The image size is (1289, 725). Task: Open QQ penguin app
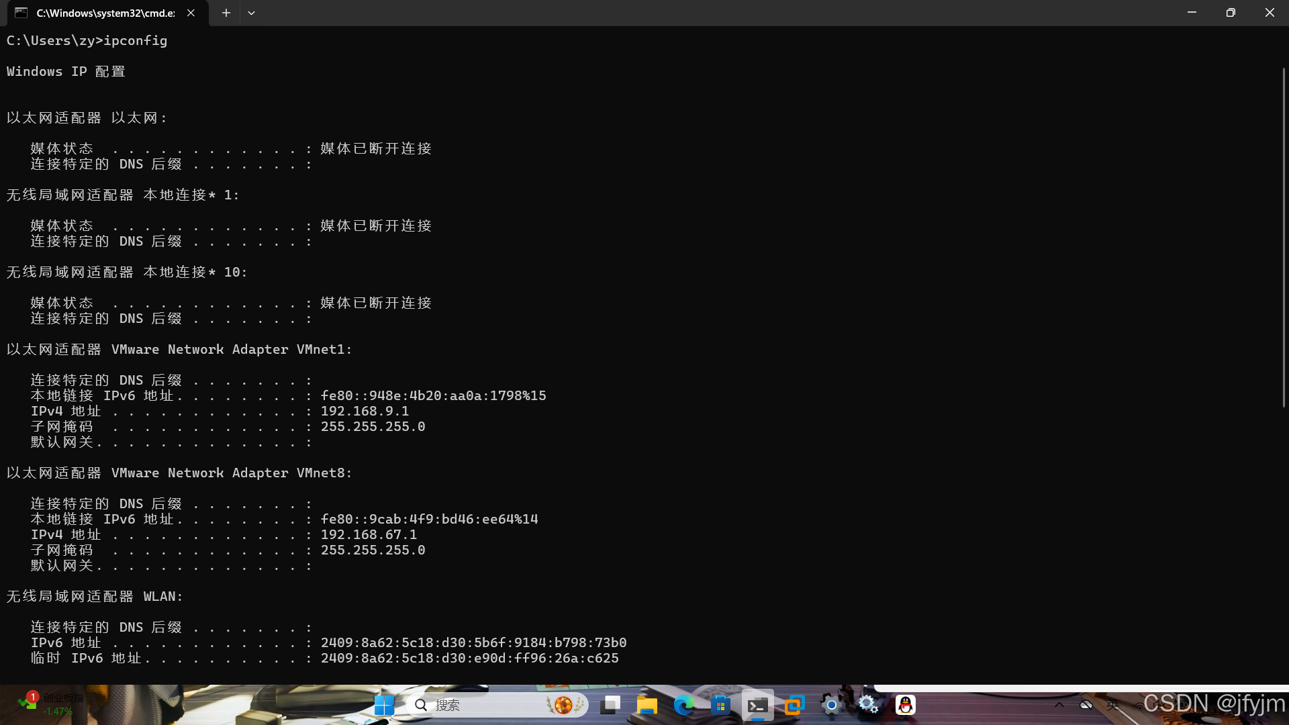[905, 705]
